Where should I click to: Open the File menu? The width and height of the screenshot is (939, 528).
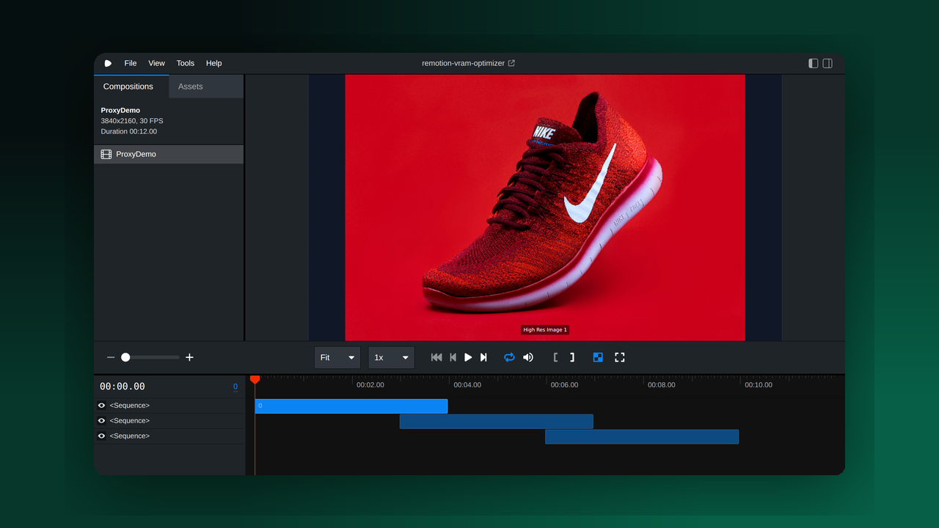(131, 63)
